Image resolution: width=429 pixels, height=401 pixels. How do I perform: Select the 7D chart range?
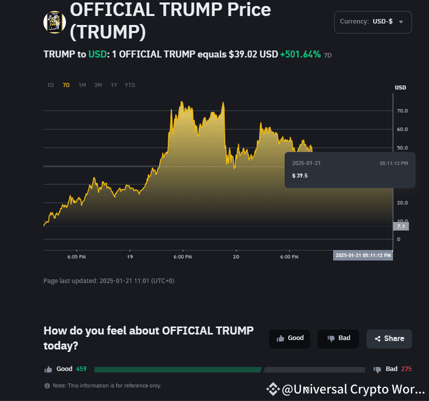[66, 85]
